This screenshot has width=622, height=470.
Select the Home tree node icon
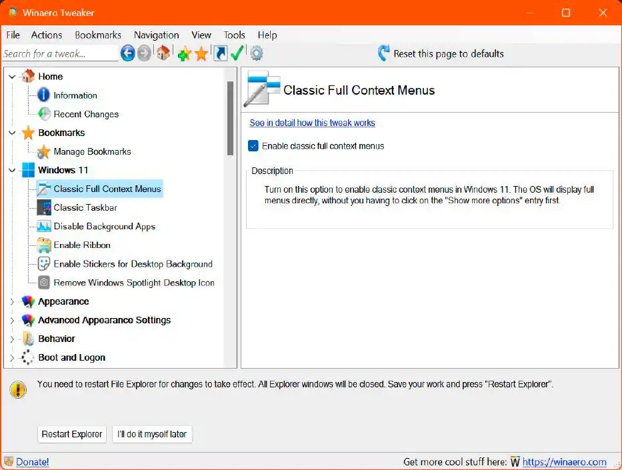tap(28, 76)
